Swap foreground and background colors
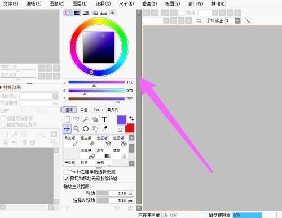The width and height of the screenshot is (282, 218). tap(131, 118)
